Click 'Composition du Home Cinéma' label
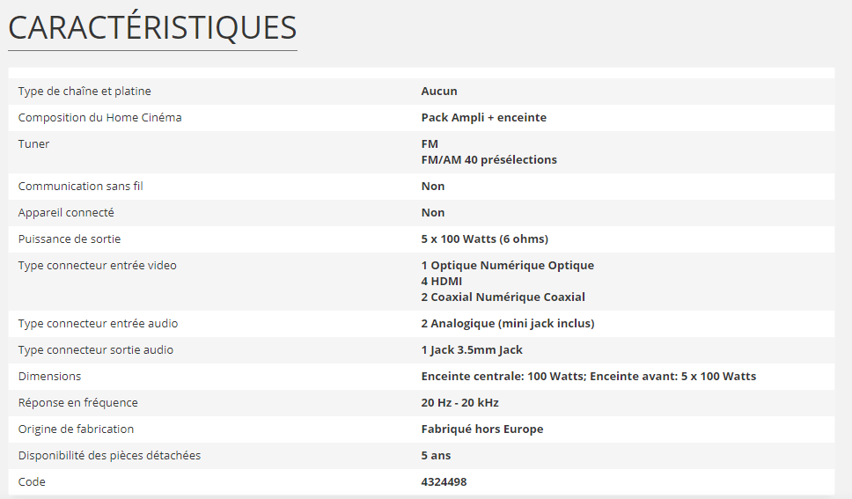 click(x=99, y=118)
